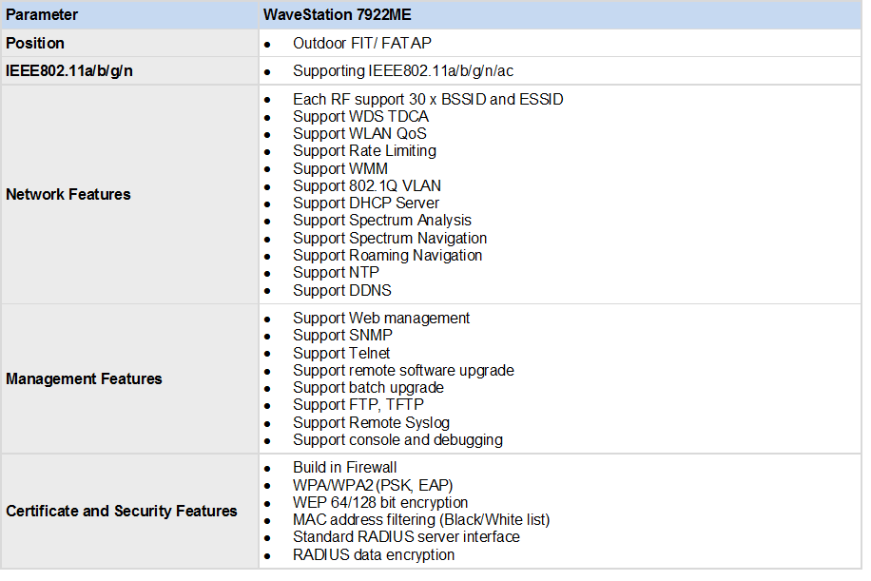
Task: Click "Support Remote Syslog" line
Action: (372, 423)
